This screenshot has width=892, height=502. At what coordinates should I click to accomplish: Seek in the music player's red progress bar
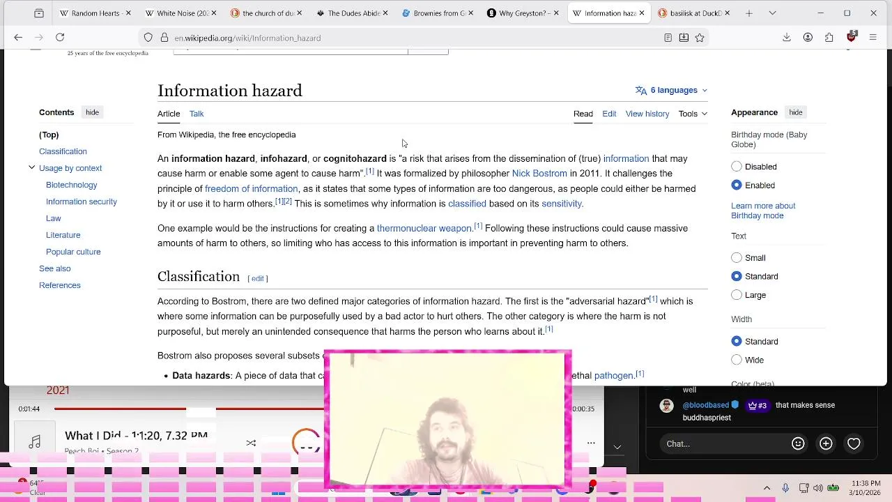[x=188, y=409]
